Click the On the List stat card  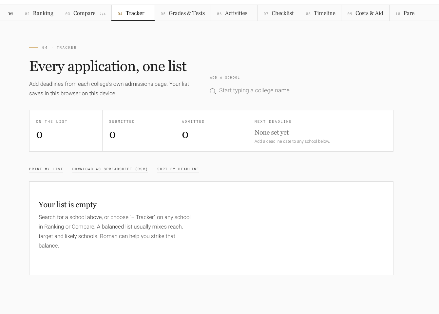point(66,131)
